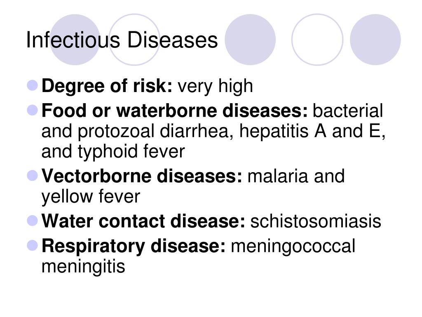Viewport: 422px width, 317px height.
Task: Click the text 'hepatitis A and E,'
Action: coord(312,132)
